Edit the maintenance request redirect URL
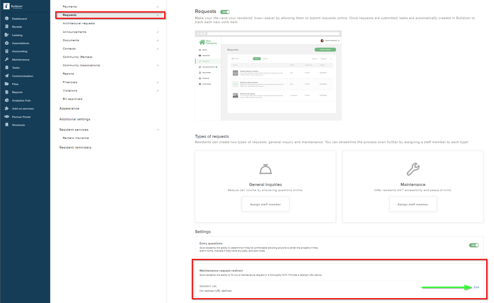 (476, 287)
